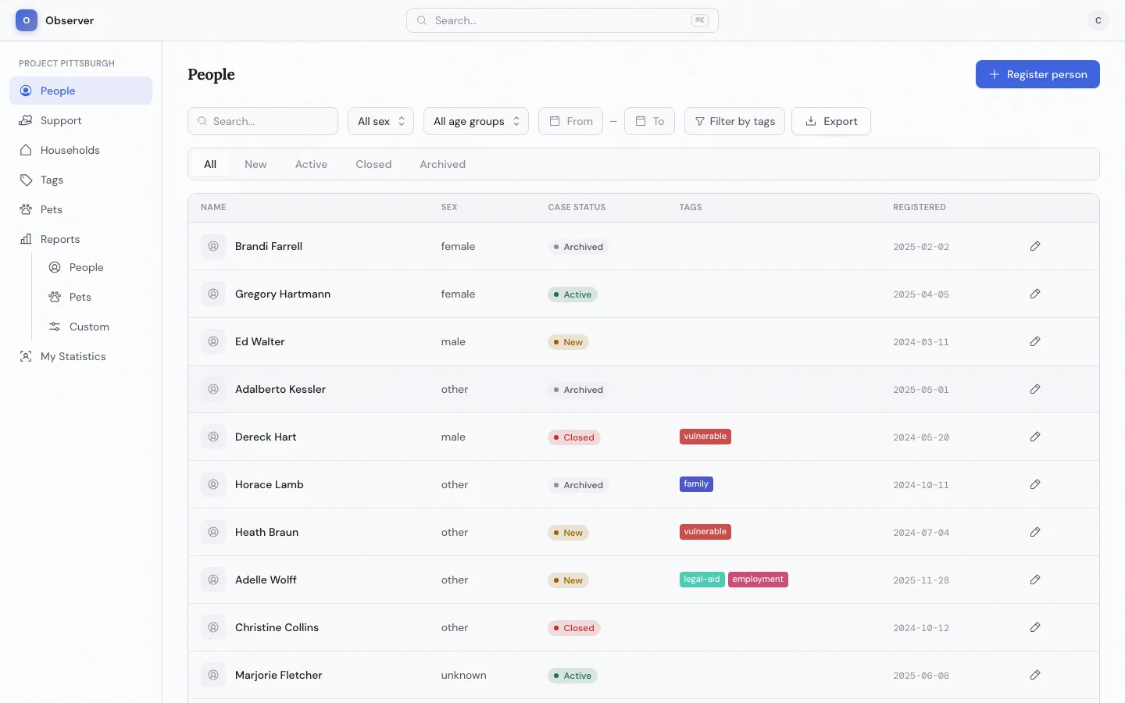This screenshot has height=703, width=1125.
Task: Open Tags in the sidebar
Action: (x=80, y=180)
